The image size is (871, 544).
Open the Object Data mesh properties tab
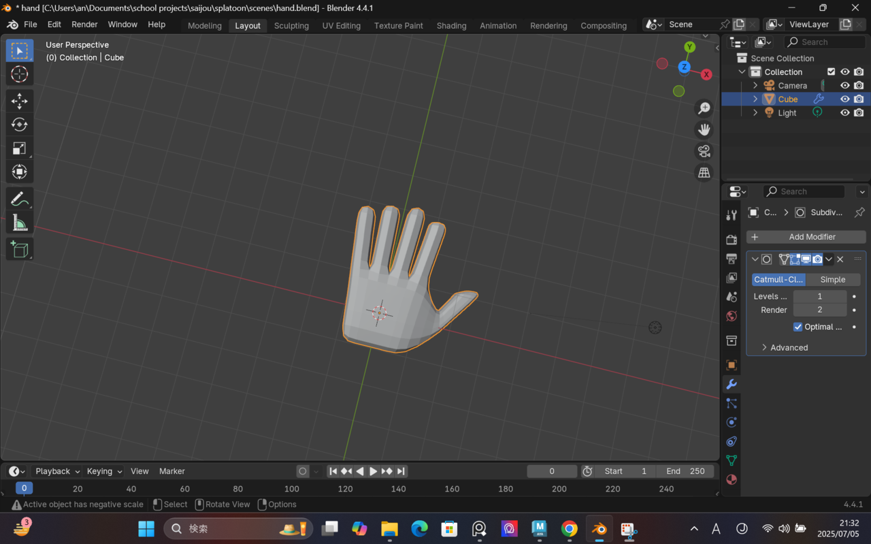[x=732, y=460]
